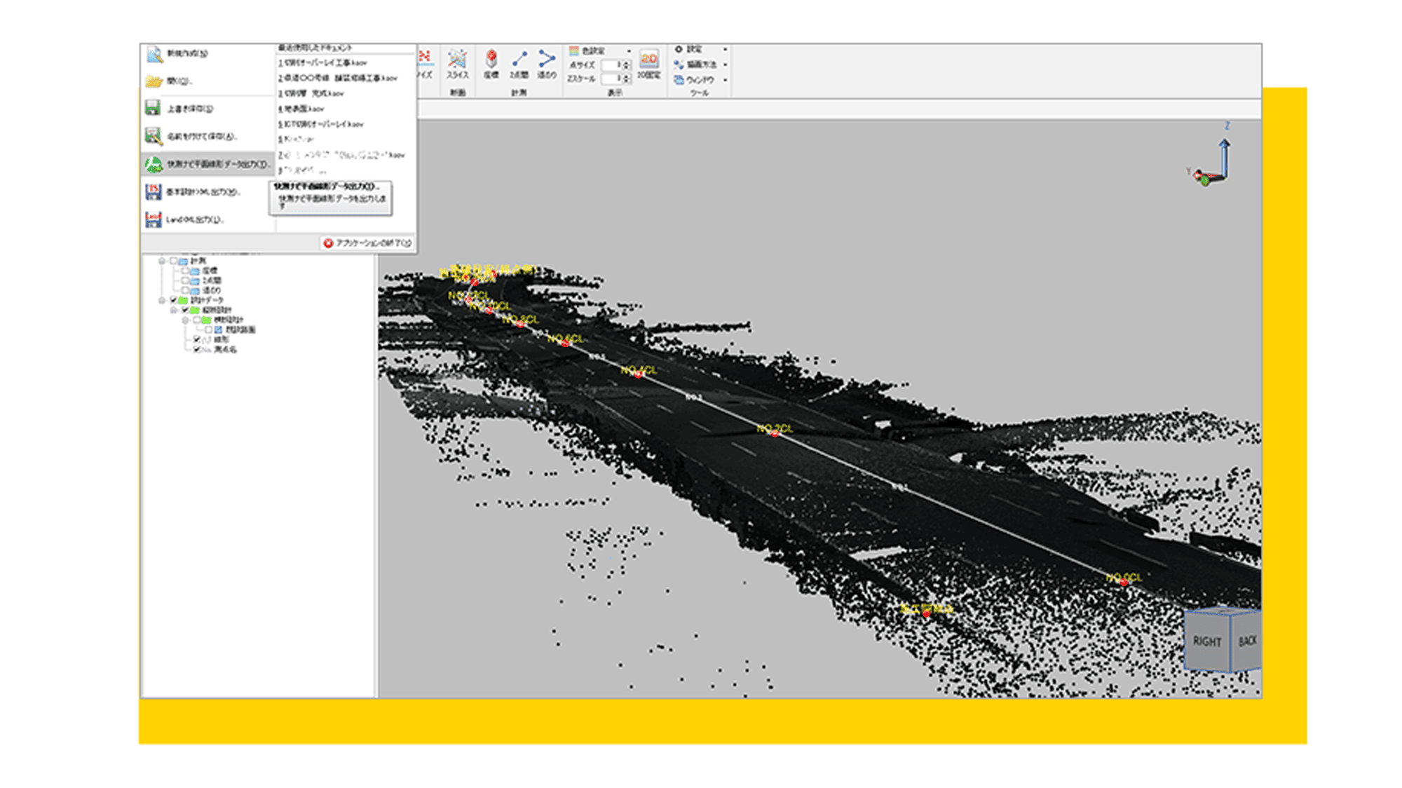Click the exit application button
The image size is (1402, 788).
367,243
